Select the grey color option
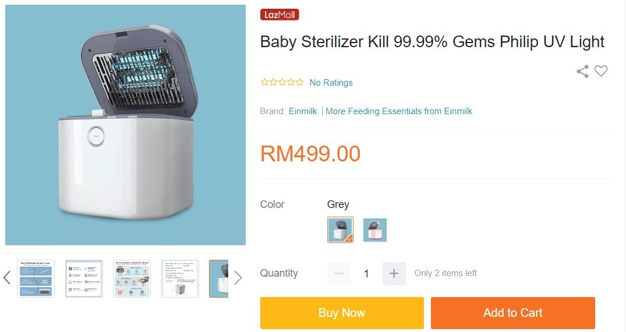Viewport: 626px width, 332px height. pyautogui.click(x=340, y=229)
